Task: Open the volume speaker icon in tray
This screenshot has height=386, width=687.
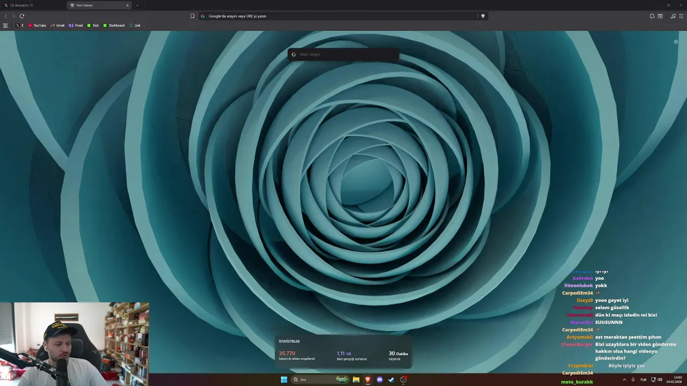Action: tap(660, 380)
